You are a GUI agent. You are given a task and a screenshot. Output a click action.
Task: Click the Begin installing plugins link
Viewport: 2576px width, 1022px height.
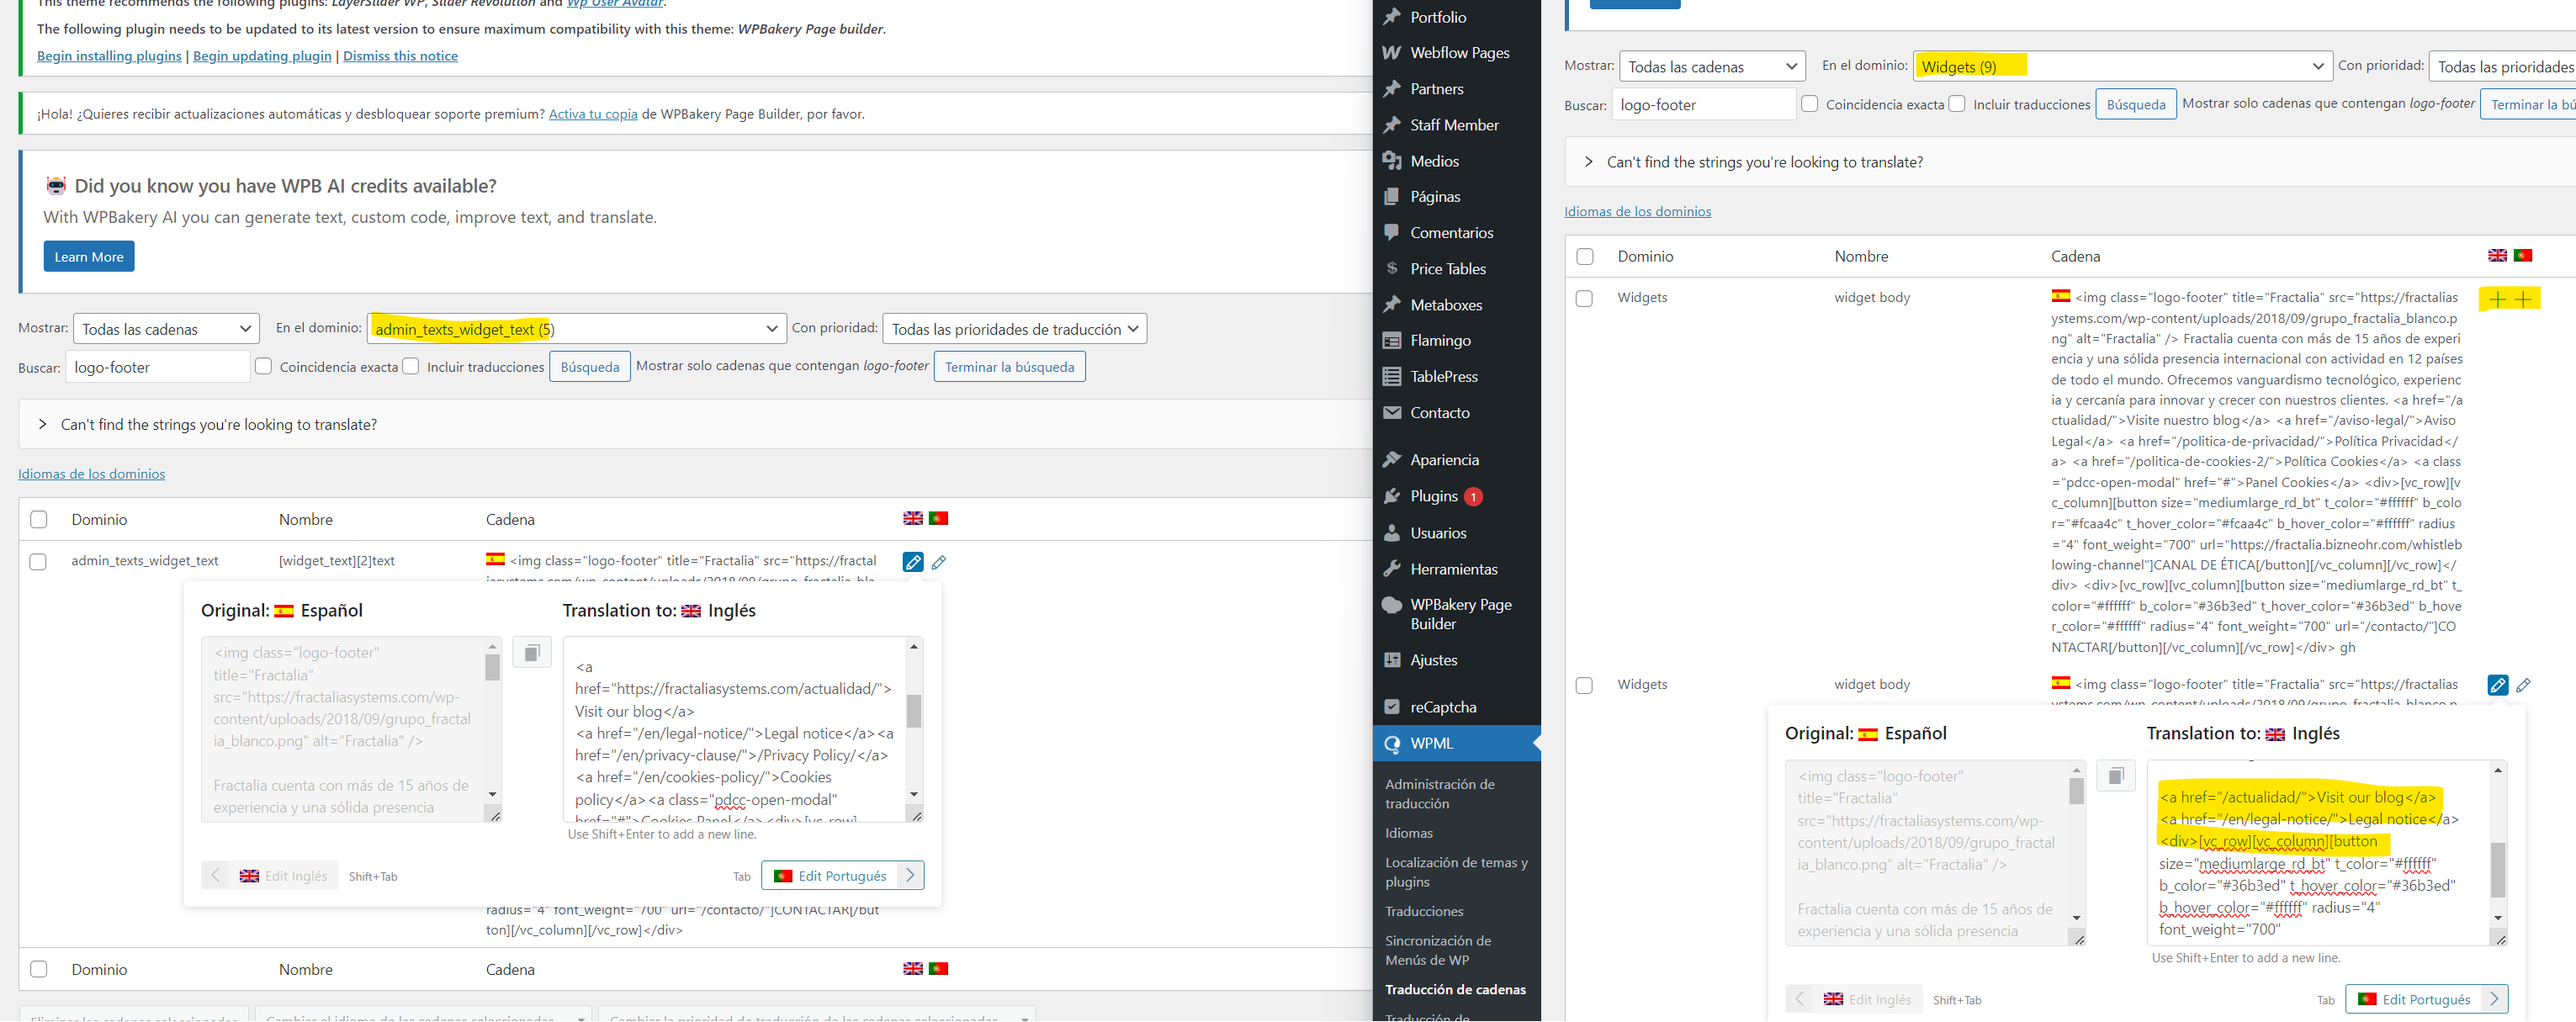pyautogui.click(x=109, y=56)
